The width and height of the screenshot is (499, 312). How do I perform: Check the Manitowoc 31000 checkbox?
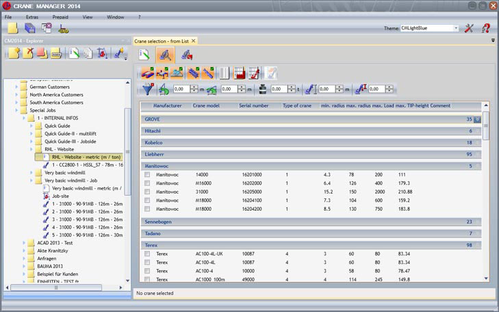pyautogui.click(x=147, y=192)
